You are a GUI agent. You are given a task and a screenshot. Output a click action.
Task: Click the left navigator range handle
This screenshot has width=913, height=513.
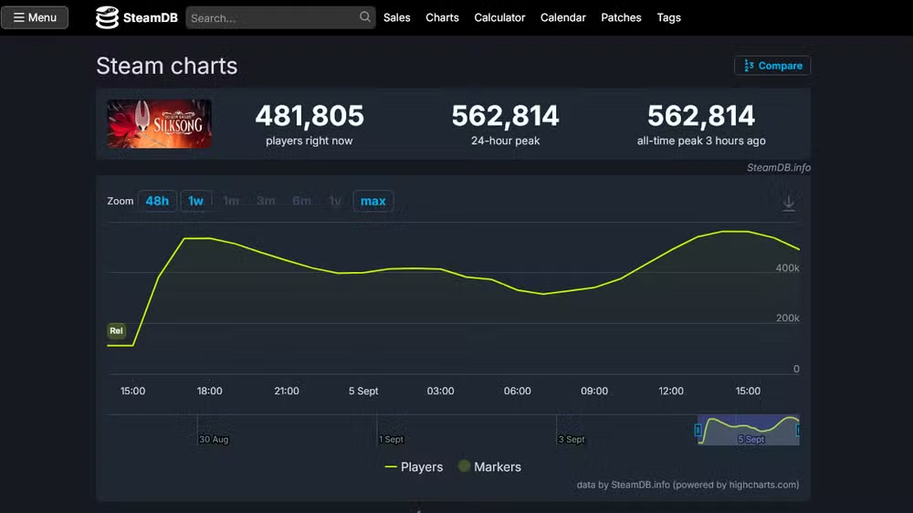point(698,430)
